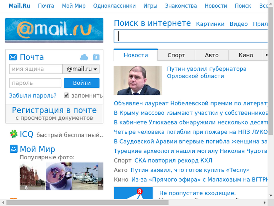Open Поиск in top navigation
This screenshot has height=206, width=274.
pos(243,6)
